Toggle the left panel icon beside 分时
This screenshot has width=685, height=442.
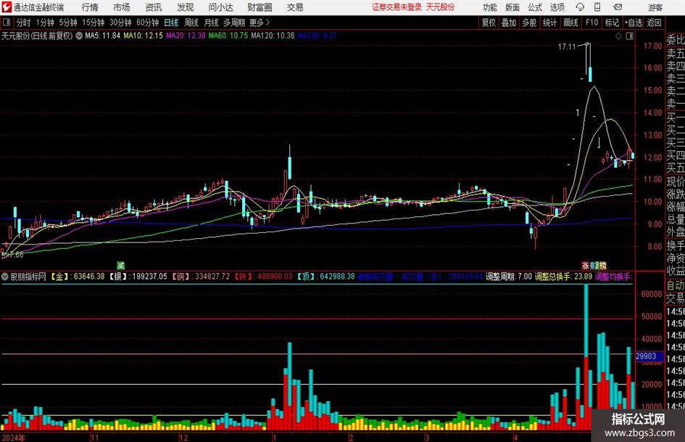click(x=7, y=22)
